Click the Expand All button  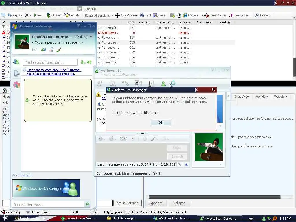click(x=156, y=203)
